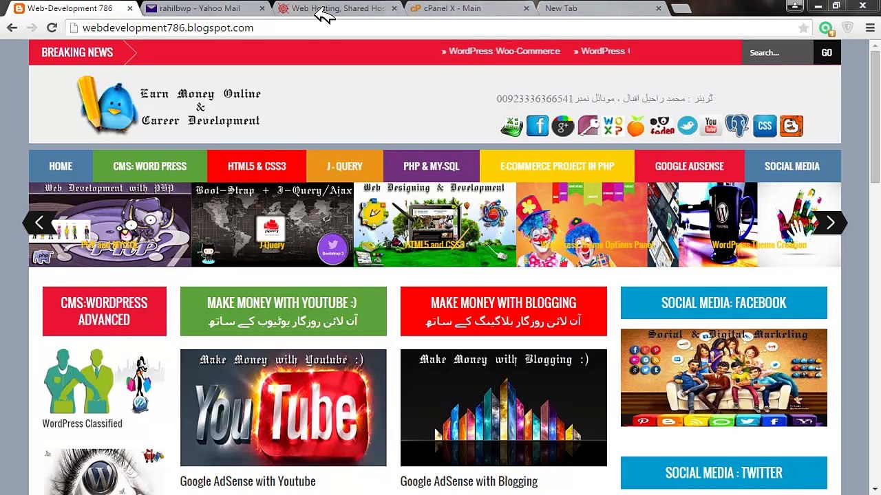Viewport: 881px width, 495px height.
Task: Click SOCIAL MEDIA: FACEBOOK heading
Action: point(724,303)
